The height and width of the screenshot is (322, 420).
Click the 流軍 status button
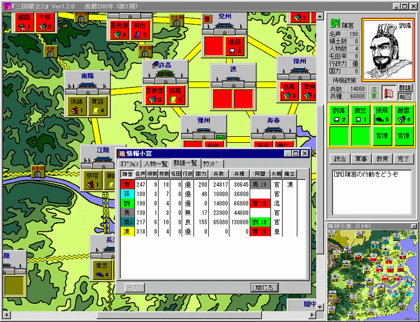click(374, 93)
